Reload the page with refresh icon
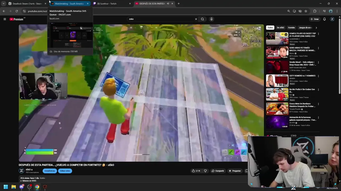 (17, 11)
